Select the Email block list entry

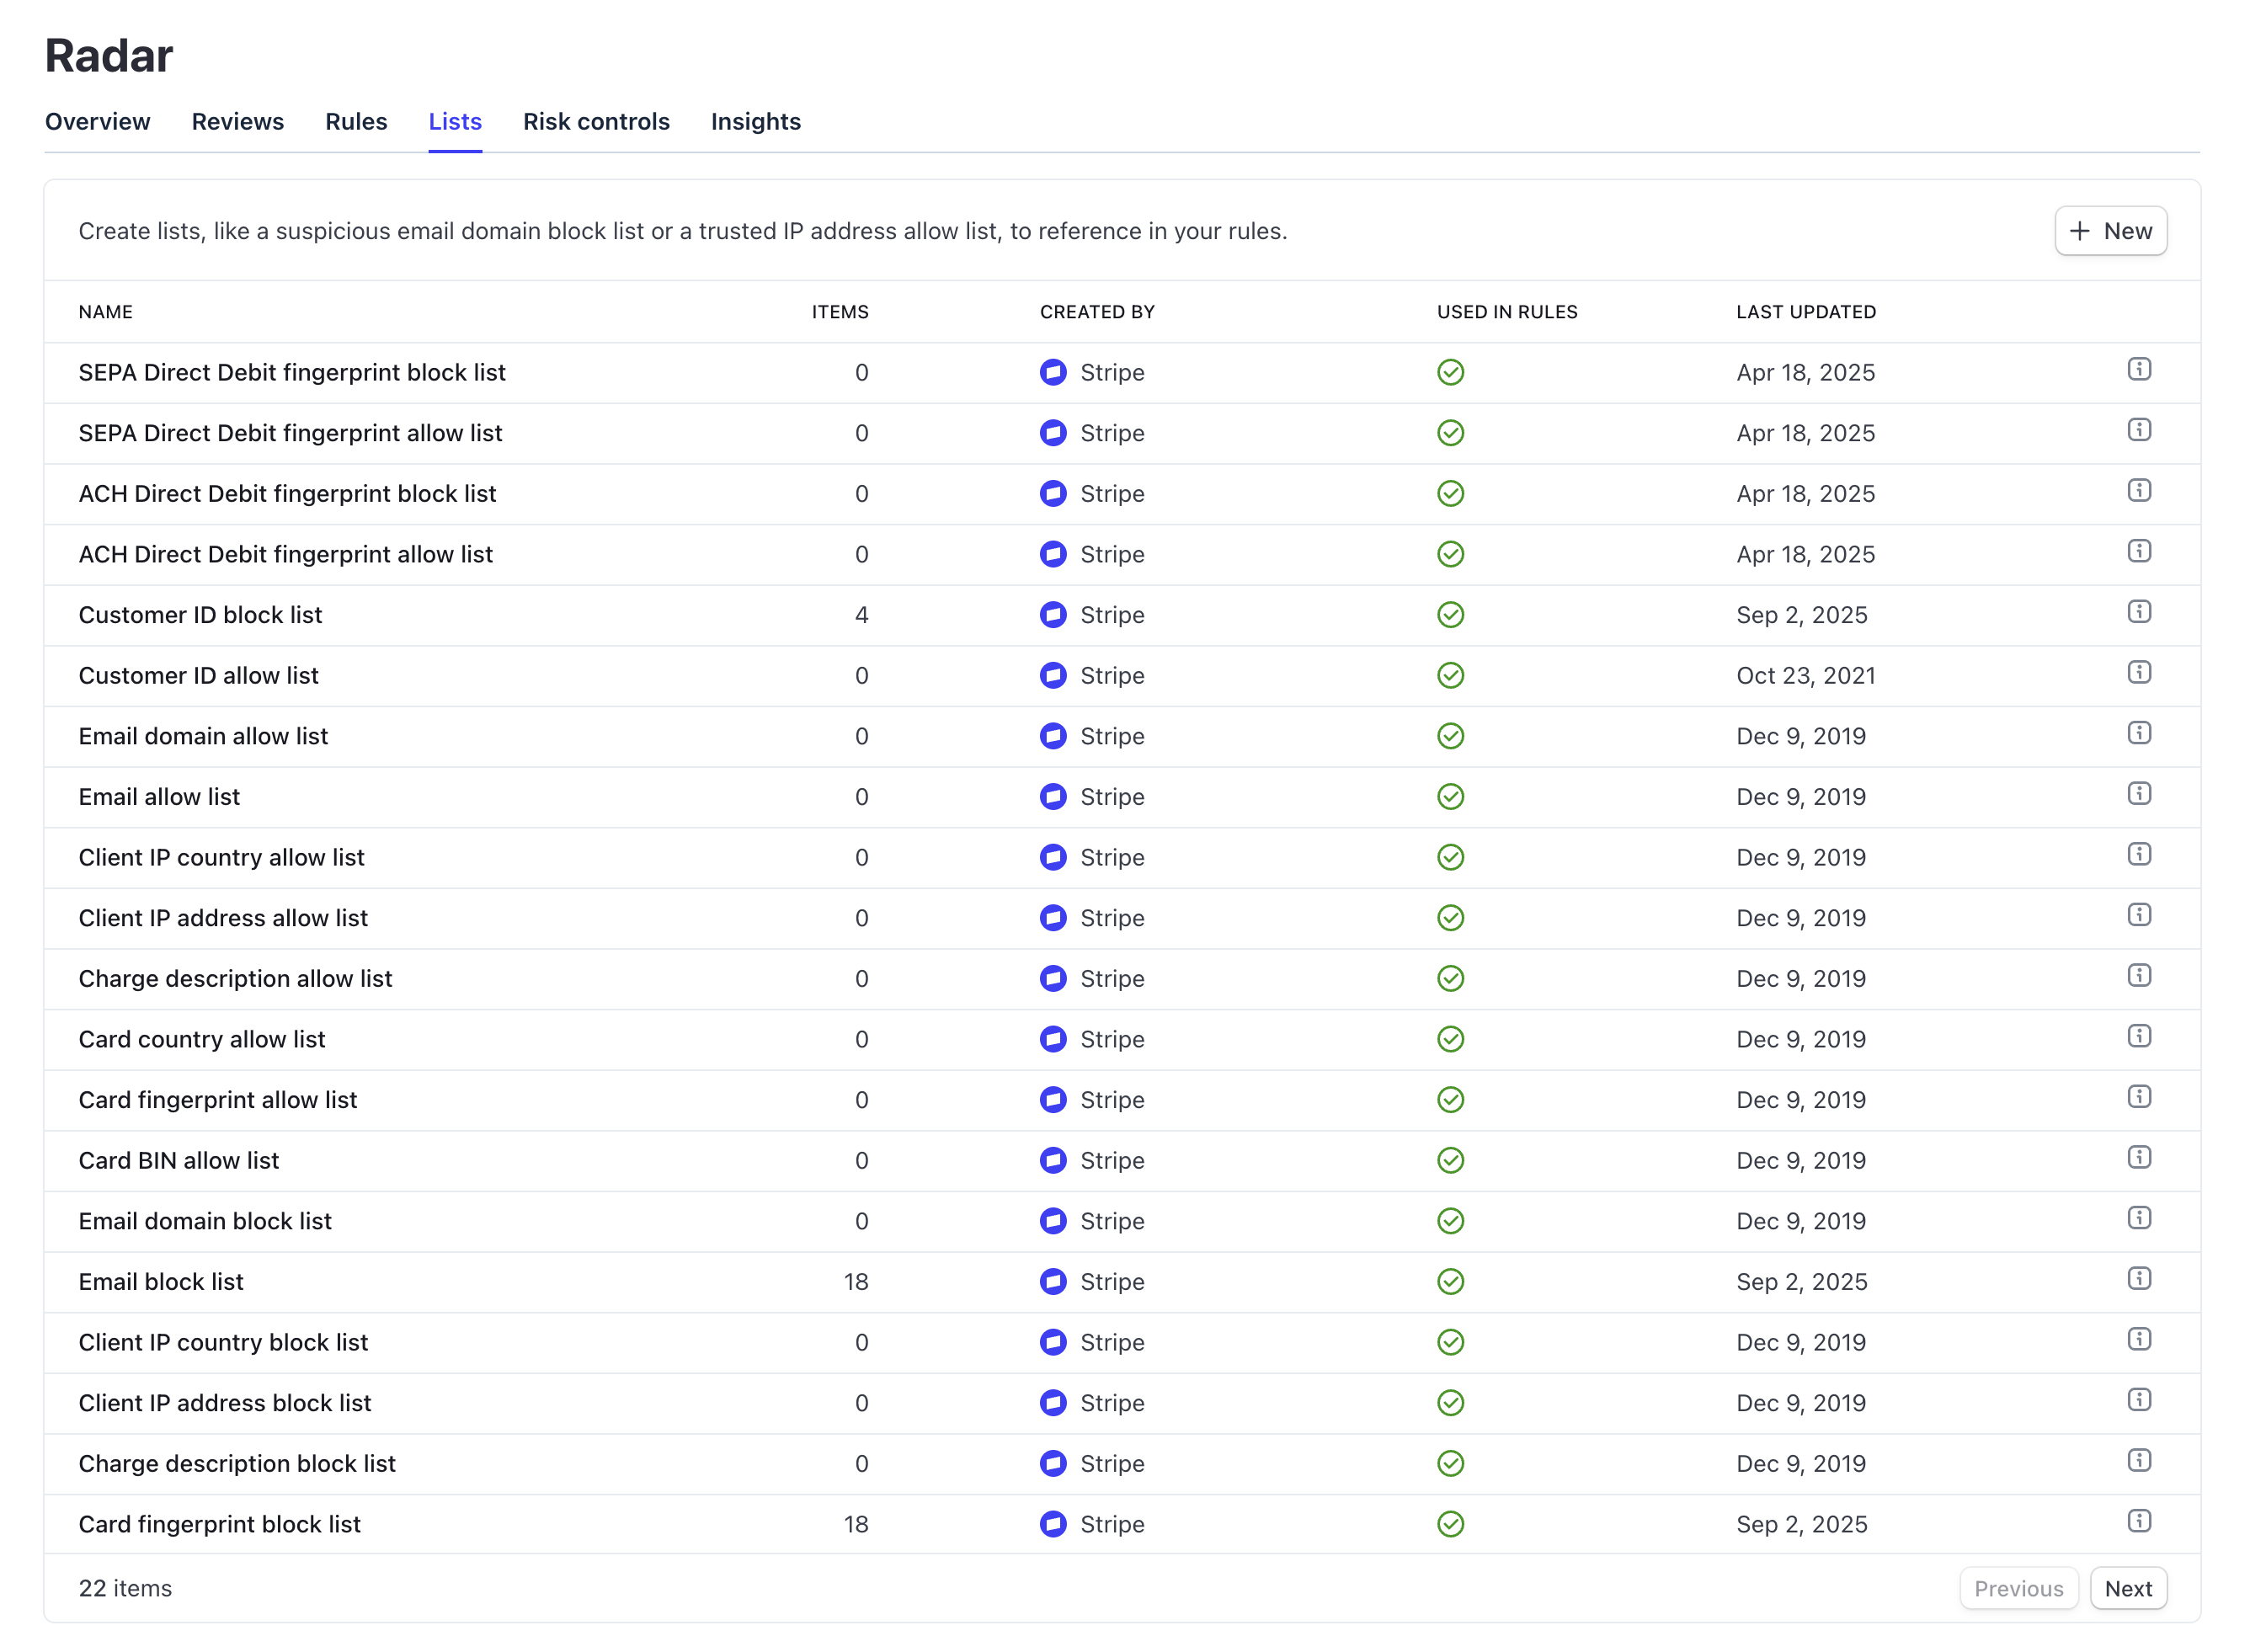161,1282
